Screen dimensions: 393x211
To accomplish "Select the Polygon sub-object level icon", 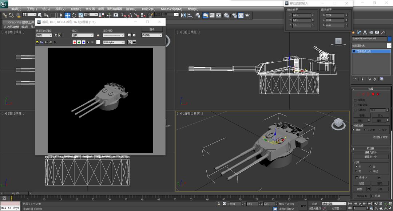I will [x=373, y=94].
